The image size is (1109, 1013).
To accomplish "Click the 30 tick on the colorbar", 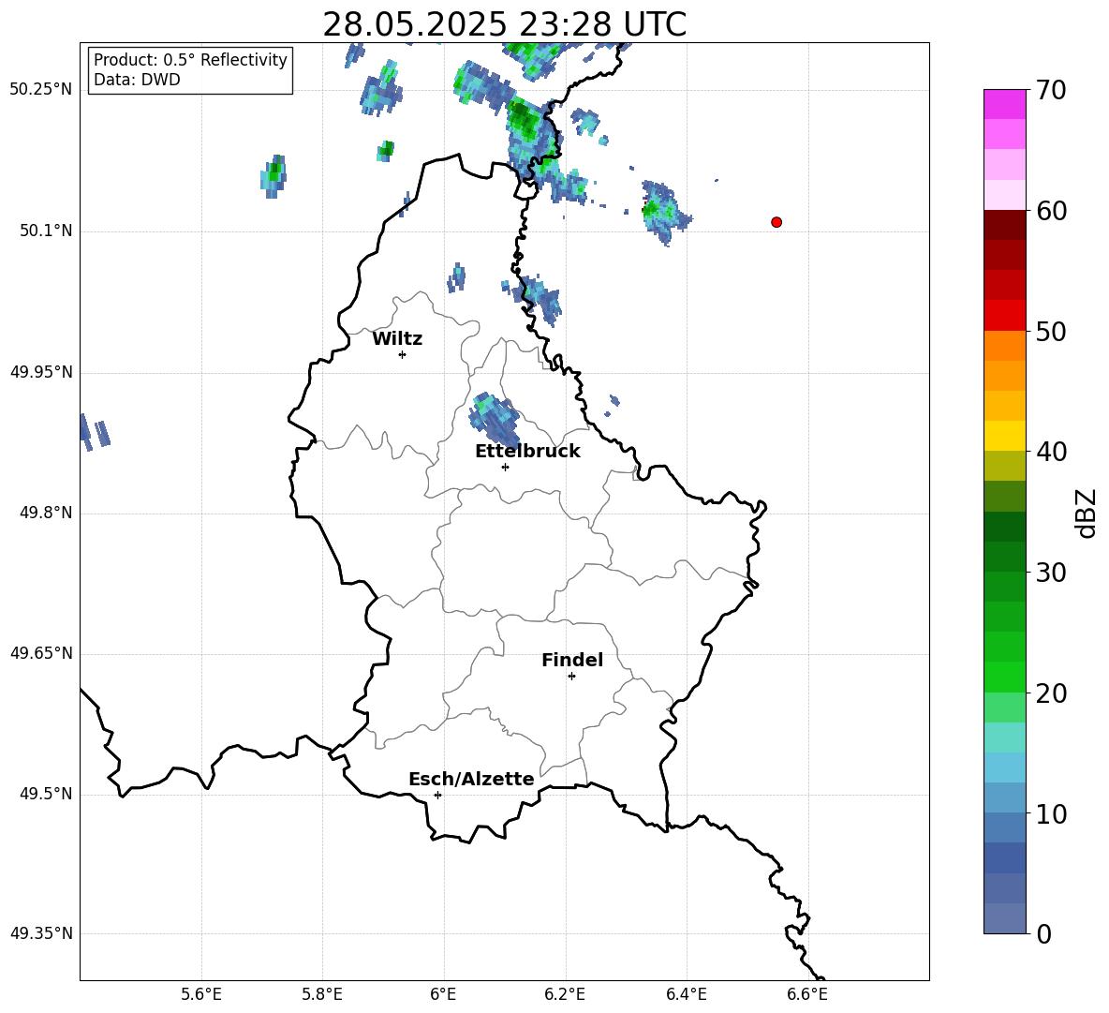I will tap(1051, 573).
